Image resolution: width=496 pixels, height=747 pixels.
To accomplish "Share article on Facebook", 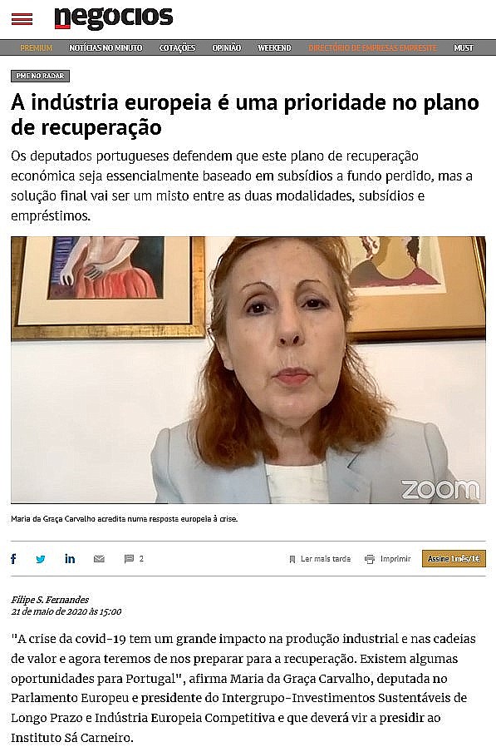I will tap(13, 558).
